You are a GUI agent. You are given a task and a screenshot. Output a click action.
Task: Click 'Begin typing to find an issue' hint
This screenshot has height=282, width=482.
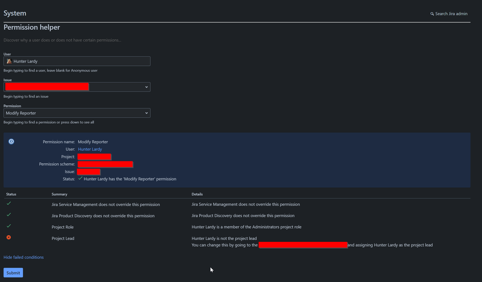click(26, 96)
